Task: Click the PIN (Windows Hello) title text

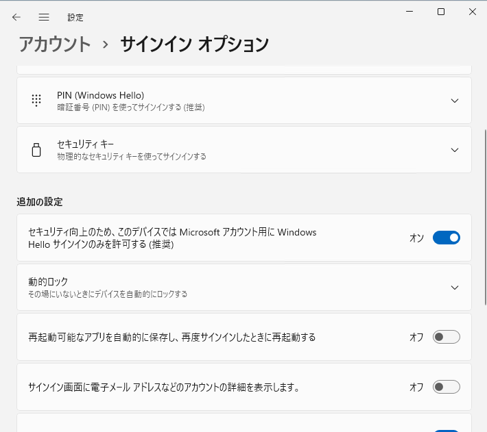Action: pyautogui.click(x=100, y=95)
